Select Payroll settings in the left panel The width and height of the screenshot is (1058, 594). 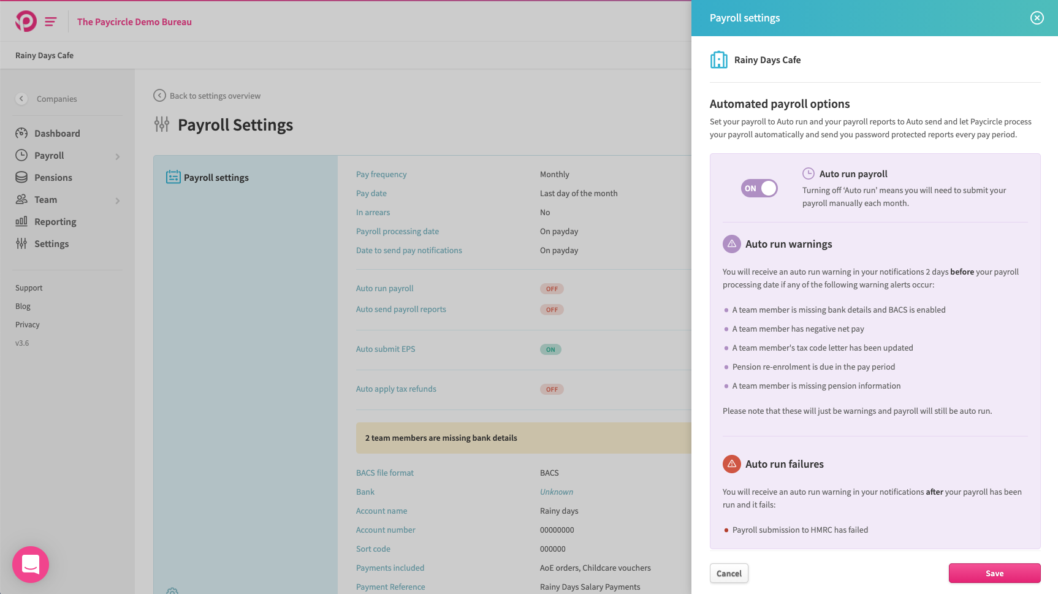[216, 177]
